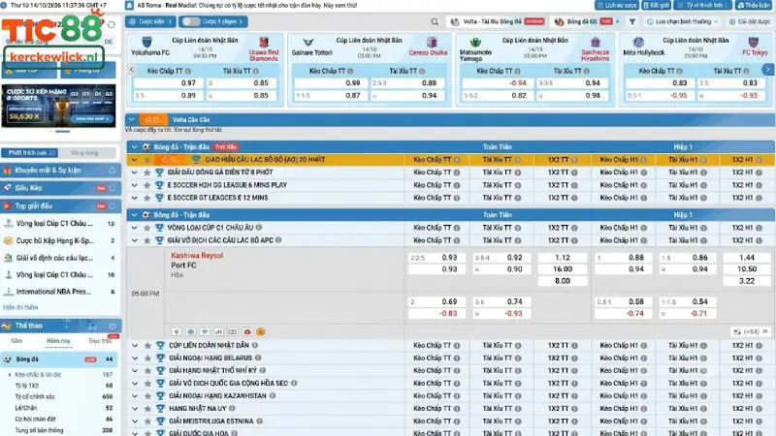Image resolution: width=776 pixels, height=436 pixels.
Task: Toggle Khuyến mãi & Sự kiện panel circle button
Action: coord(113,171)
